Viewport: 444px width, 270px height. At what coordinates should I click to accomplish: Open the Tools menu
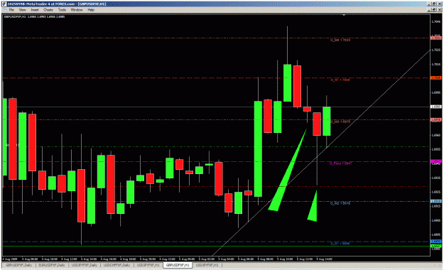tap(62, 10)
